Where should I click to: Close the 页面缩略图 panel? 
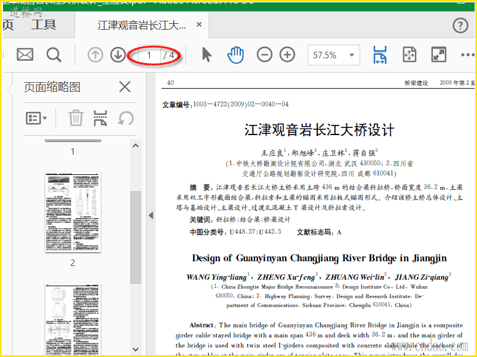tap(125, 87)
